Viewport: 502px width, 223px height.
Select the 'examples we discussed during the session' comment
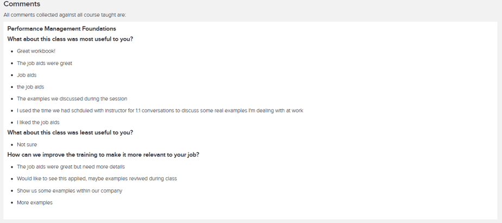click(x=72, y=99)
